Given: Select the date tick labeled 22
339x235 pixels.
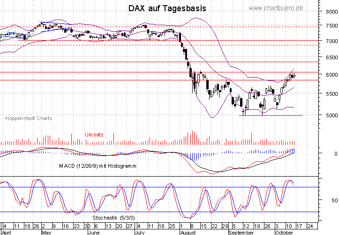Looking at the screenshot, I should pos(214,227).
